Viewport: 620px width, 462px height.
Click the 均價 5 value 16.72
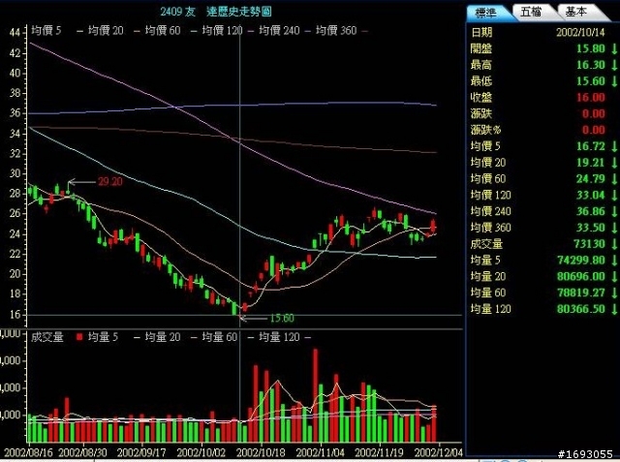point(590,146)
